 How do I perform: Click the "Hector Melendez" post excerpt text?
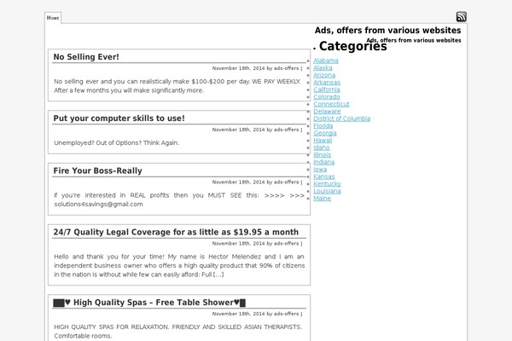pyautogui.click(x=179, y=265)
